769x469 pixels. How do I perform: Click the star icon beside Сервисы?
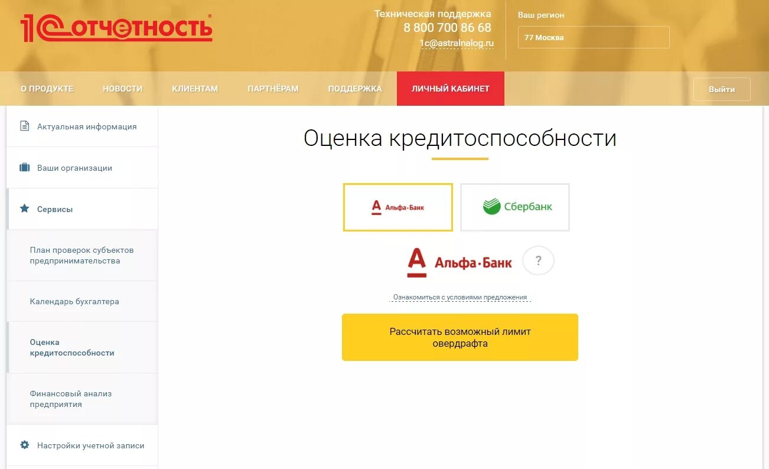click(24, 209)
